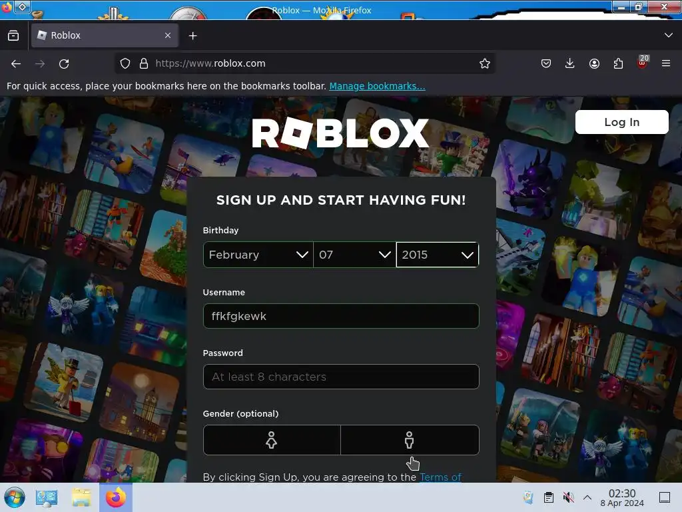Viewport: 682px width, 512px height.
Task: Open the Firefox downloads panel
Action: coord(570,63)
